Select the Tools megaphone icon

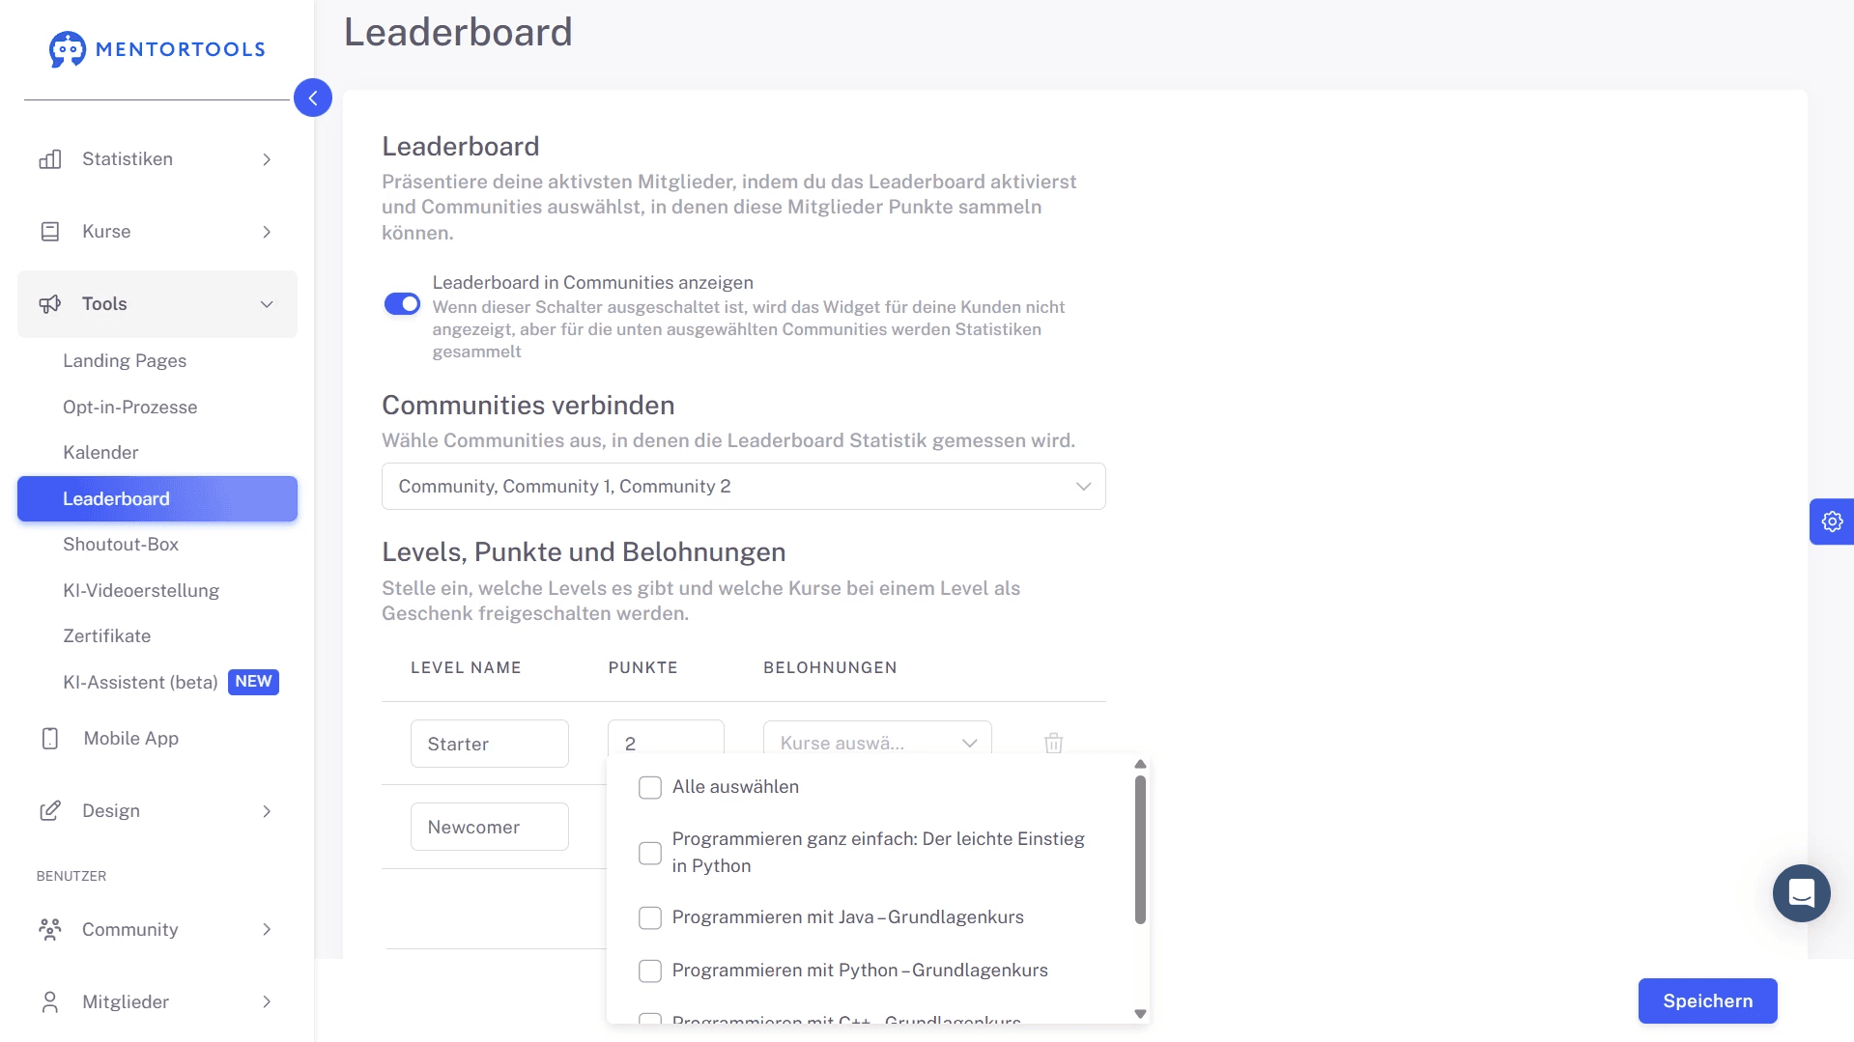[49, 304]
